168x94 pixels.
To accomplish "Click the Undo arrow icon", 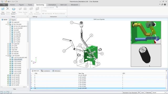I will point(9,2).
